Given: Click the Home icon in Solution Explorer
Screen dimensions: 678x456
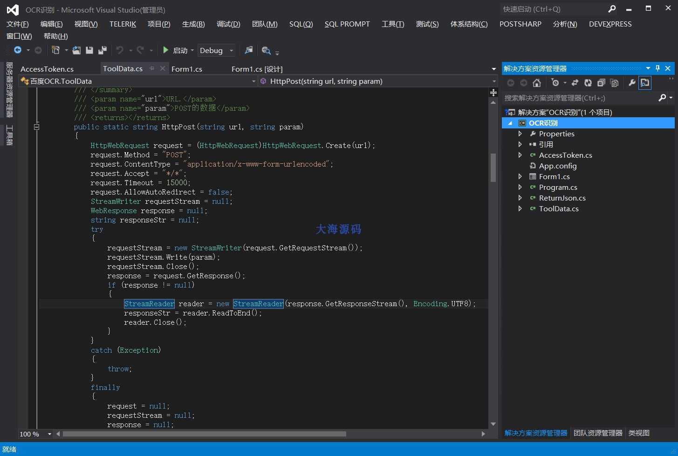Looking at the screenshot, I should 537,83.
